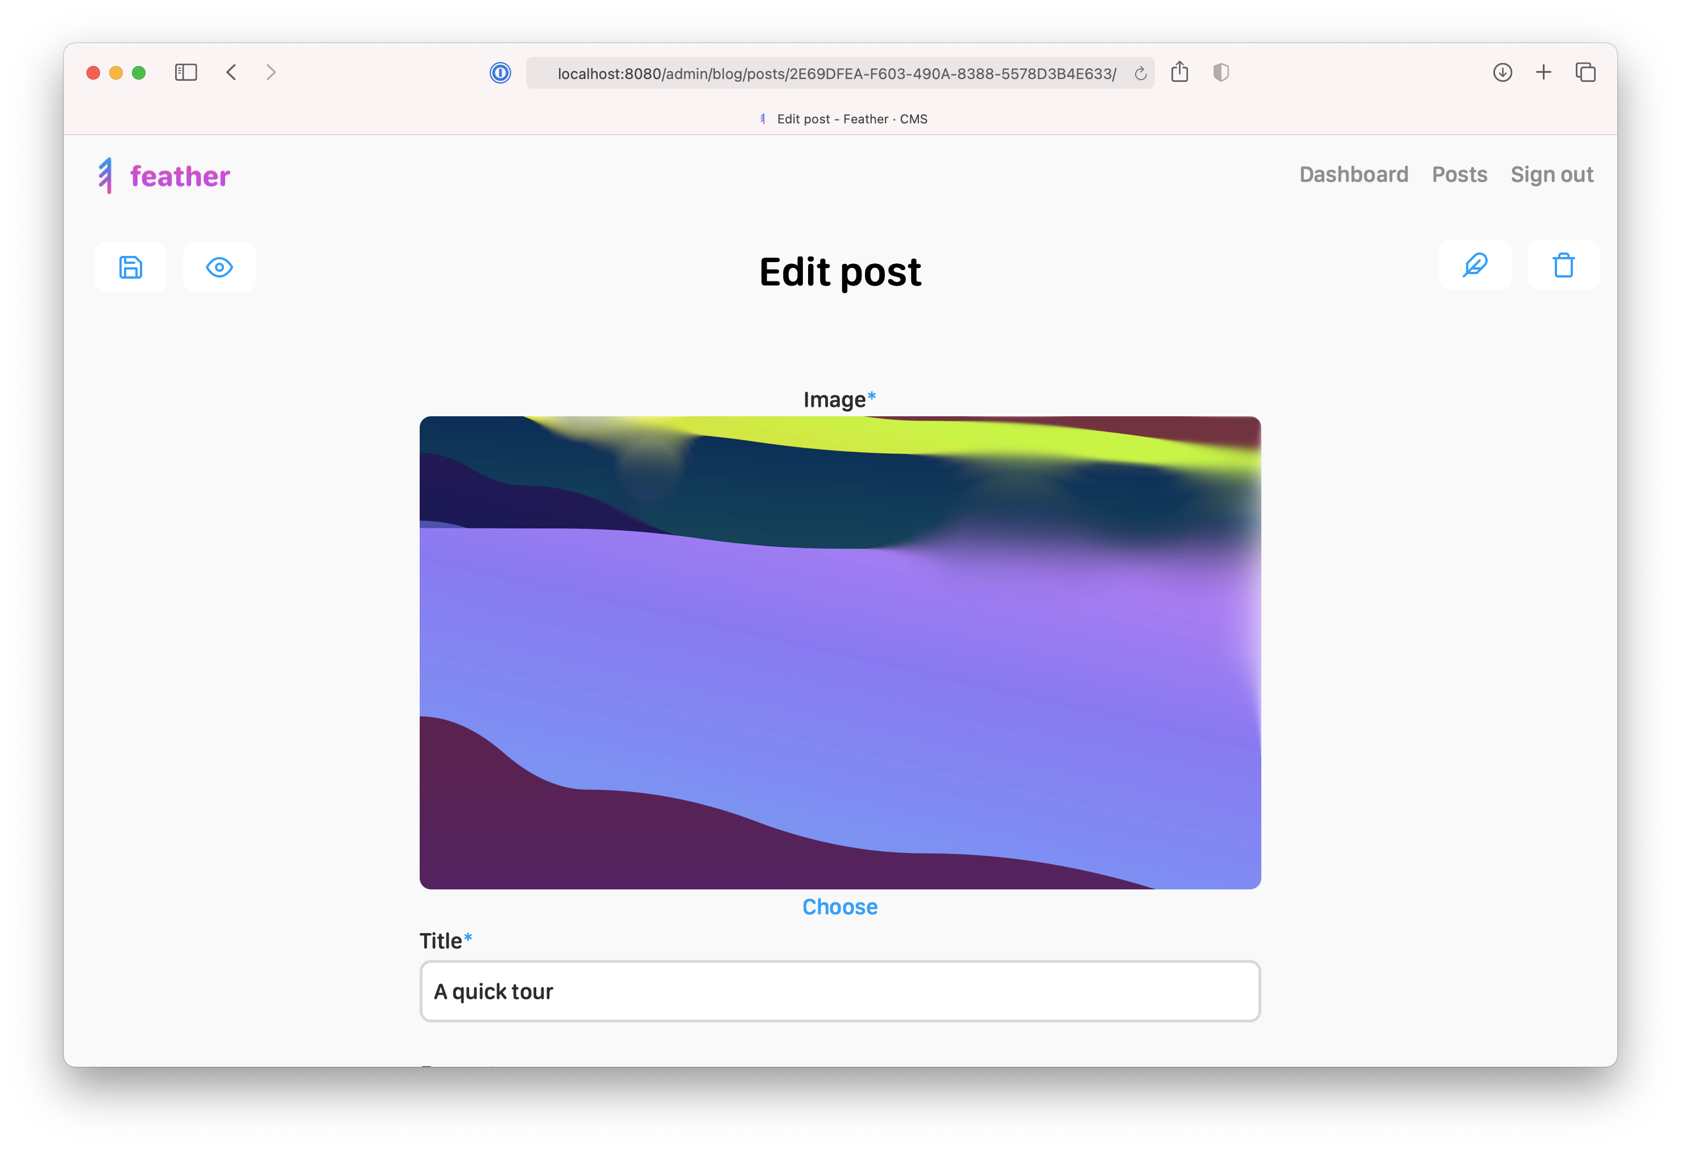Toggle the browser sidebar

[186, 72]
